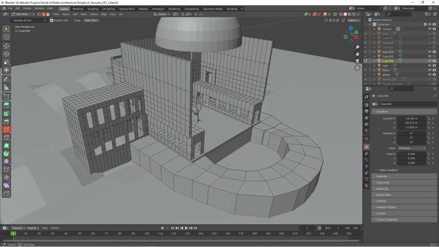
Task: Open the viewport Options dropdown
Action: click(354, 20)
